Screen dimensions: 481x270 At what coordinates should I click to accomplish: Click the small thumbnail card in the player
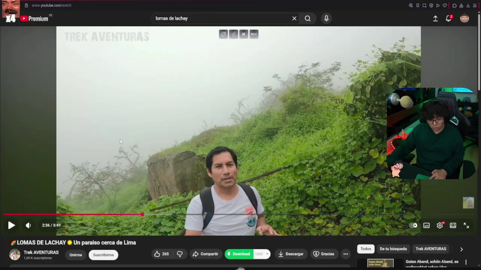[468, 203]
